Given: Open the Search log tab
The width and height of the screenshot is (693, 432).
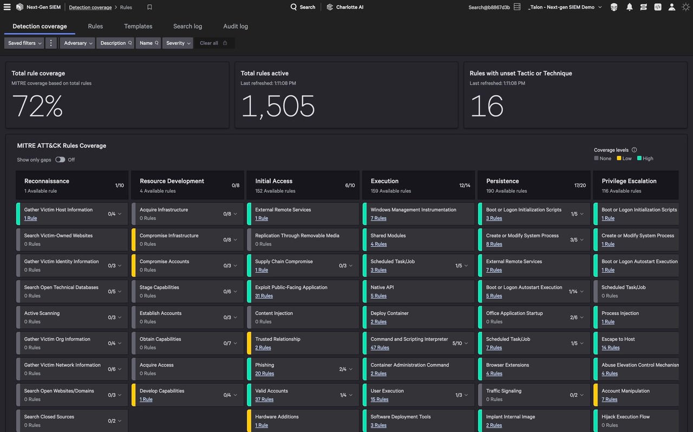Looking at the screenshot, I should coord(187,26).
